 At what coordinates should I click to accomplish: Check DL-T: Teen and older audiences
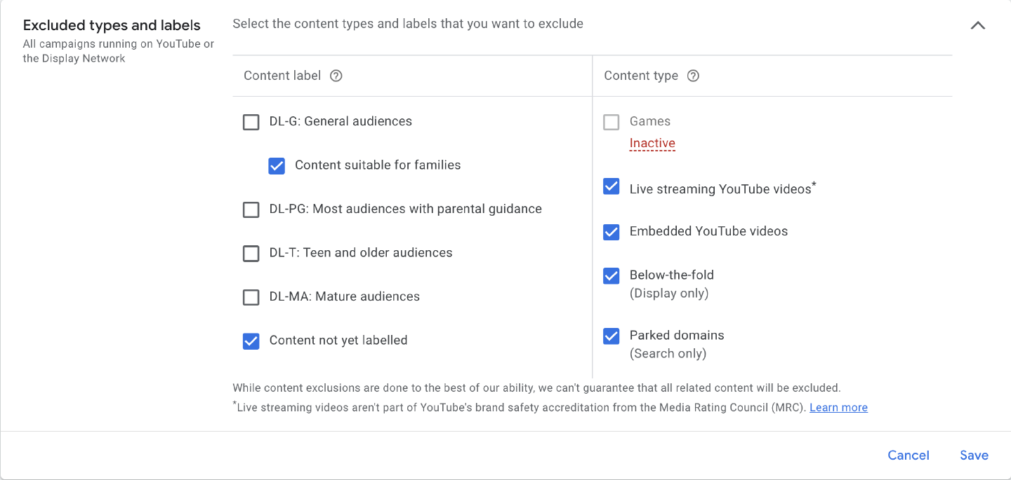[x=251, y=254]
